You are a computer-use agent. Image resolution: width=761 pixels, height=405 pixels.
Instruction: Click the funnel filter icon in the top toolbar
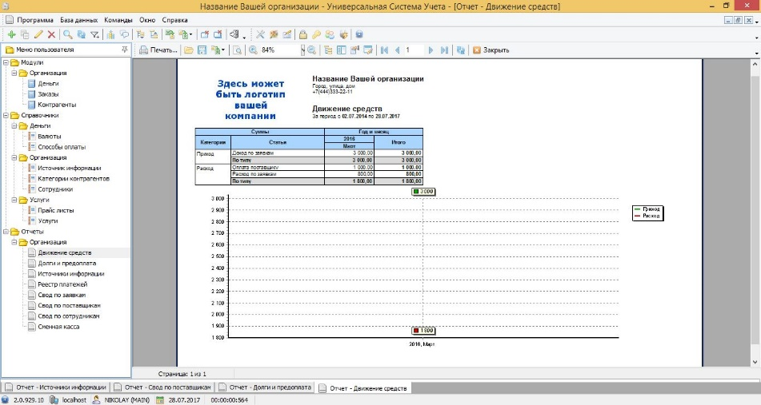coord(95,34)
